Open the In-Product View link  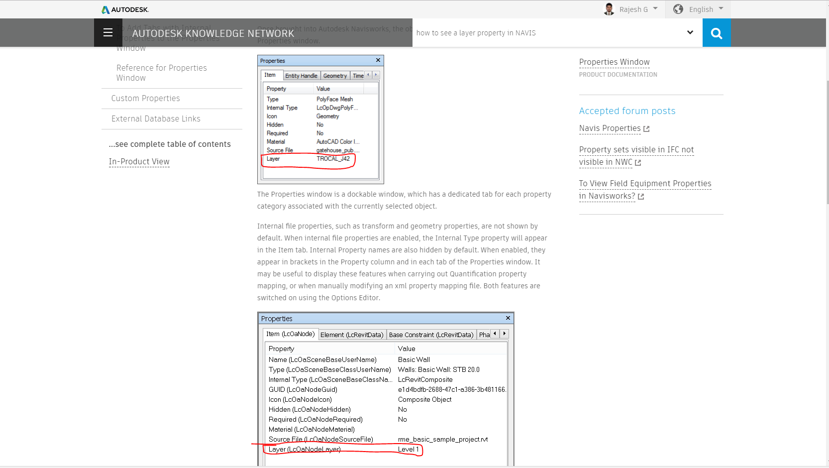tap(139, 161)
